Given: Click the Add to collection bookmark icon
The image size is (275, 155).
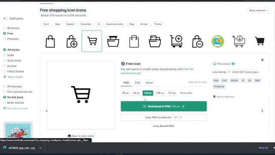Looking at the screenshot, I should [214, 96].
